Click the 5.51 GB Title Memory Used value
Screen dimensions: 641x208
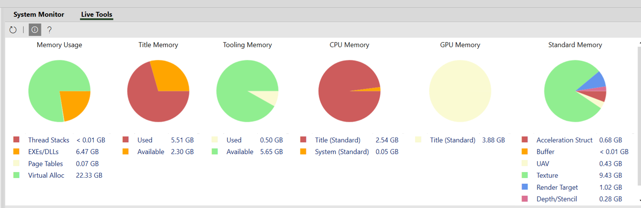click(182, 140)
